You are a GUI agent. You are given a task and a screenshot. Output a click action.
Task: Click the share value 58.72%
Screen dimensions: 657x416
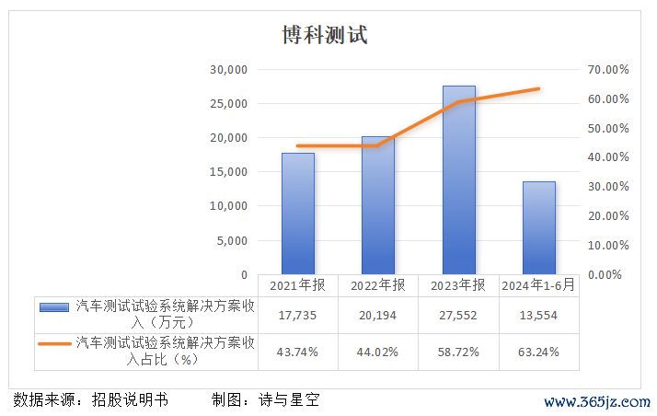pyautogui.click(x=458, y=352)
